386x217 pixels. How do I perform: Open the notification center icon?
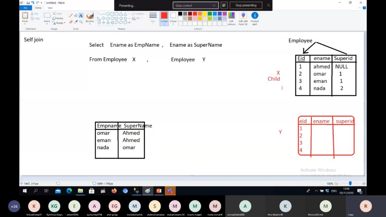[x=359, y=191]
